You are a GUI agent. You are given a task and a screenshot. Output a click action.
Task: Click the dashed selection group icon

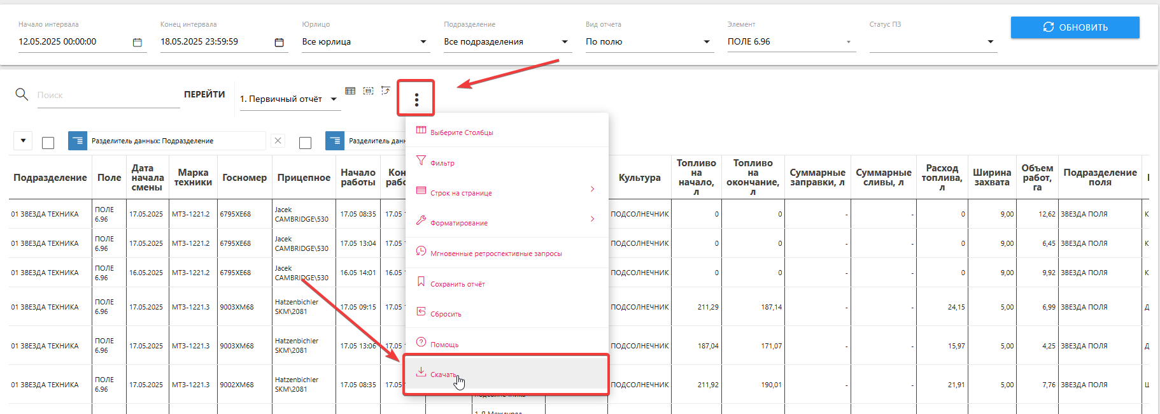point(368,91)
